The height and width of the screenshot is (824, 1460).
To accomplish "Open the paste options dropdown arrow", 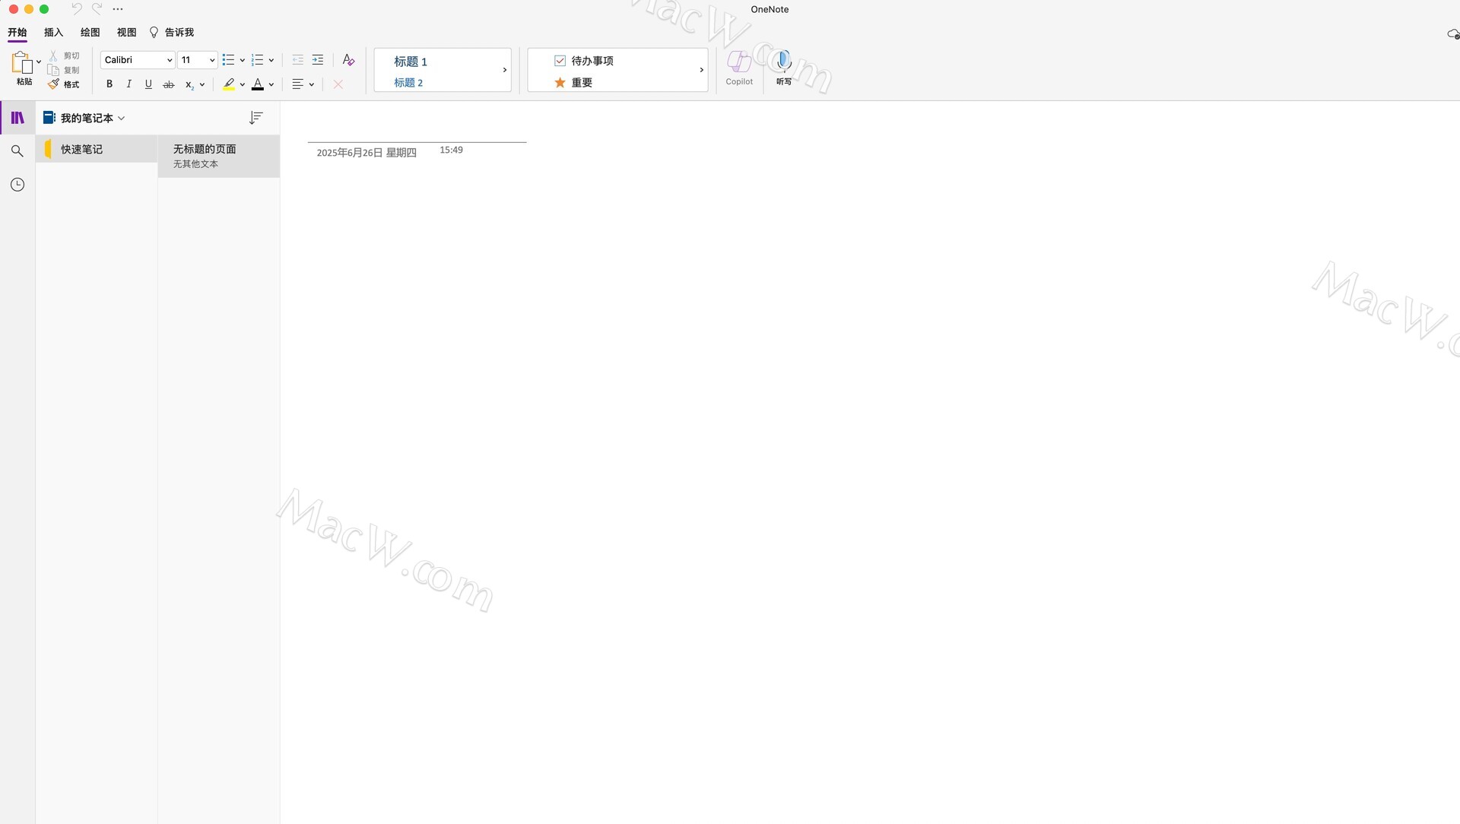I will coord(39,62).
